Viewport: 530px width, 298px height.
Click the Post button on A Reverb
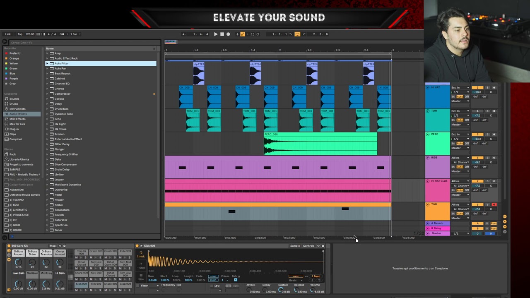click(494, 223)
